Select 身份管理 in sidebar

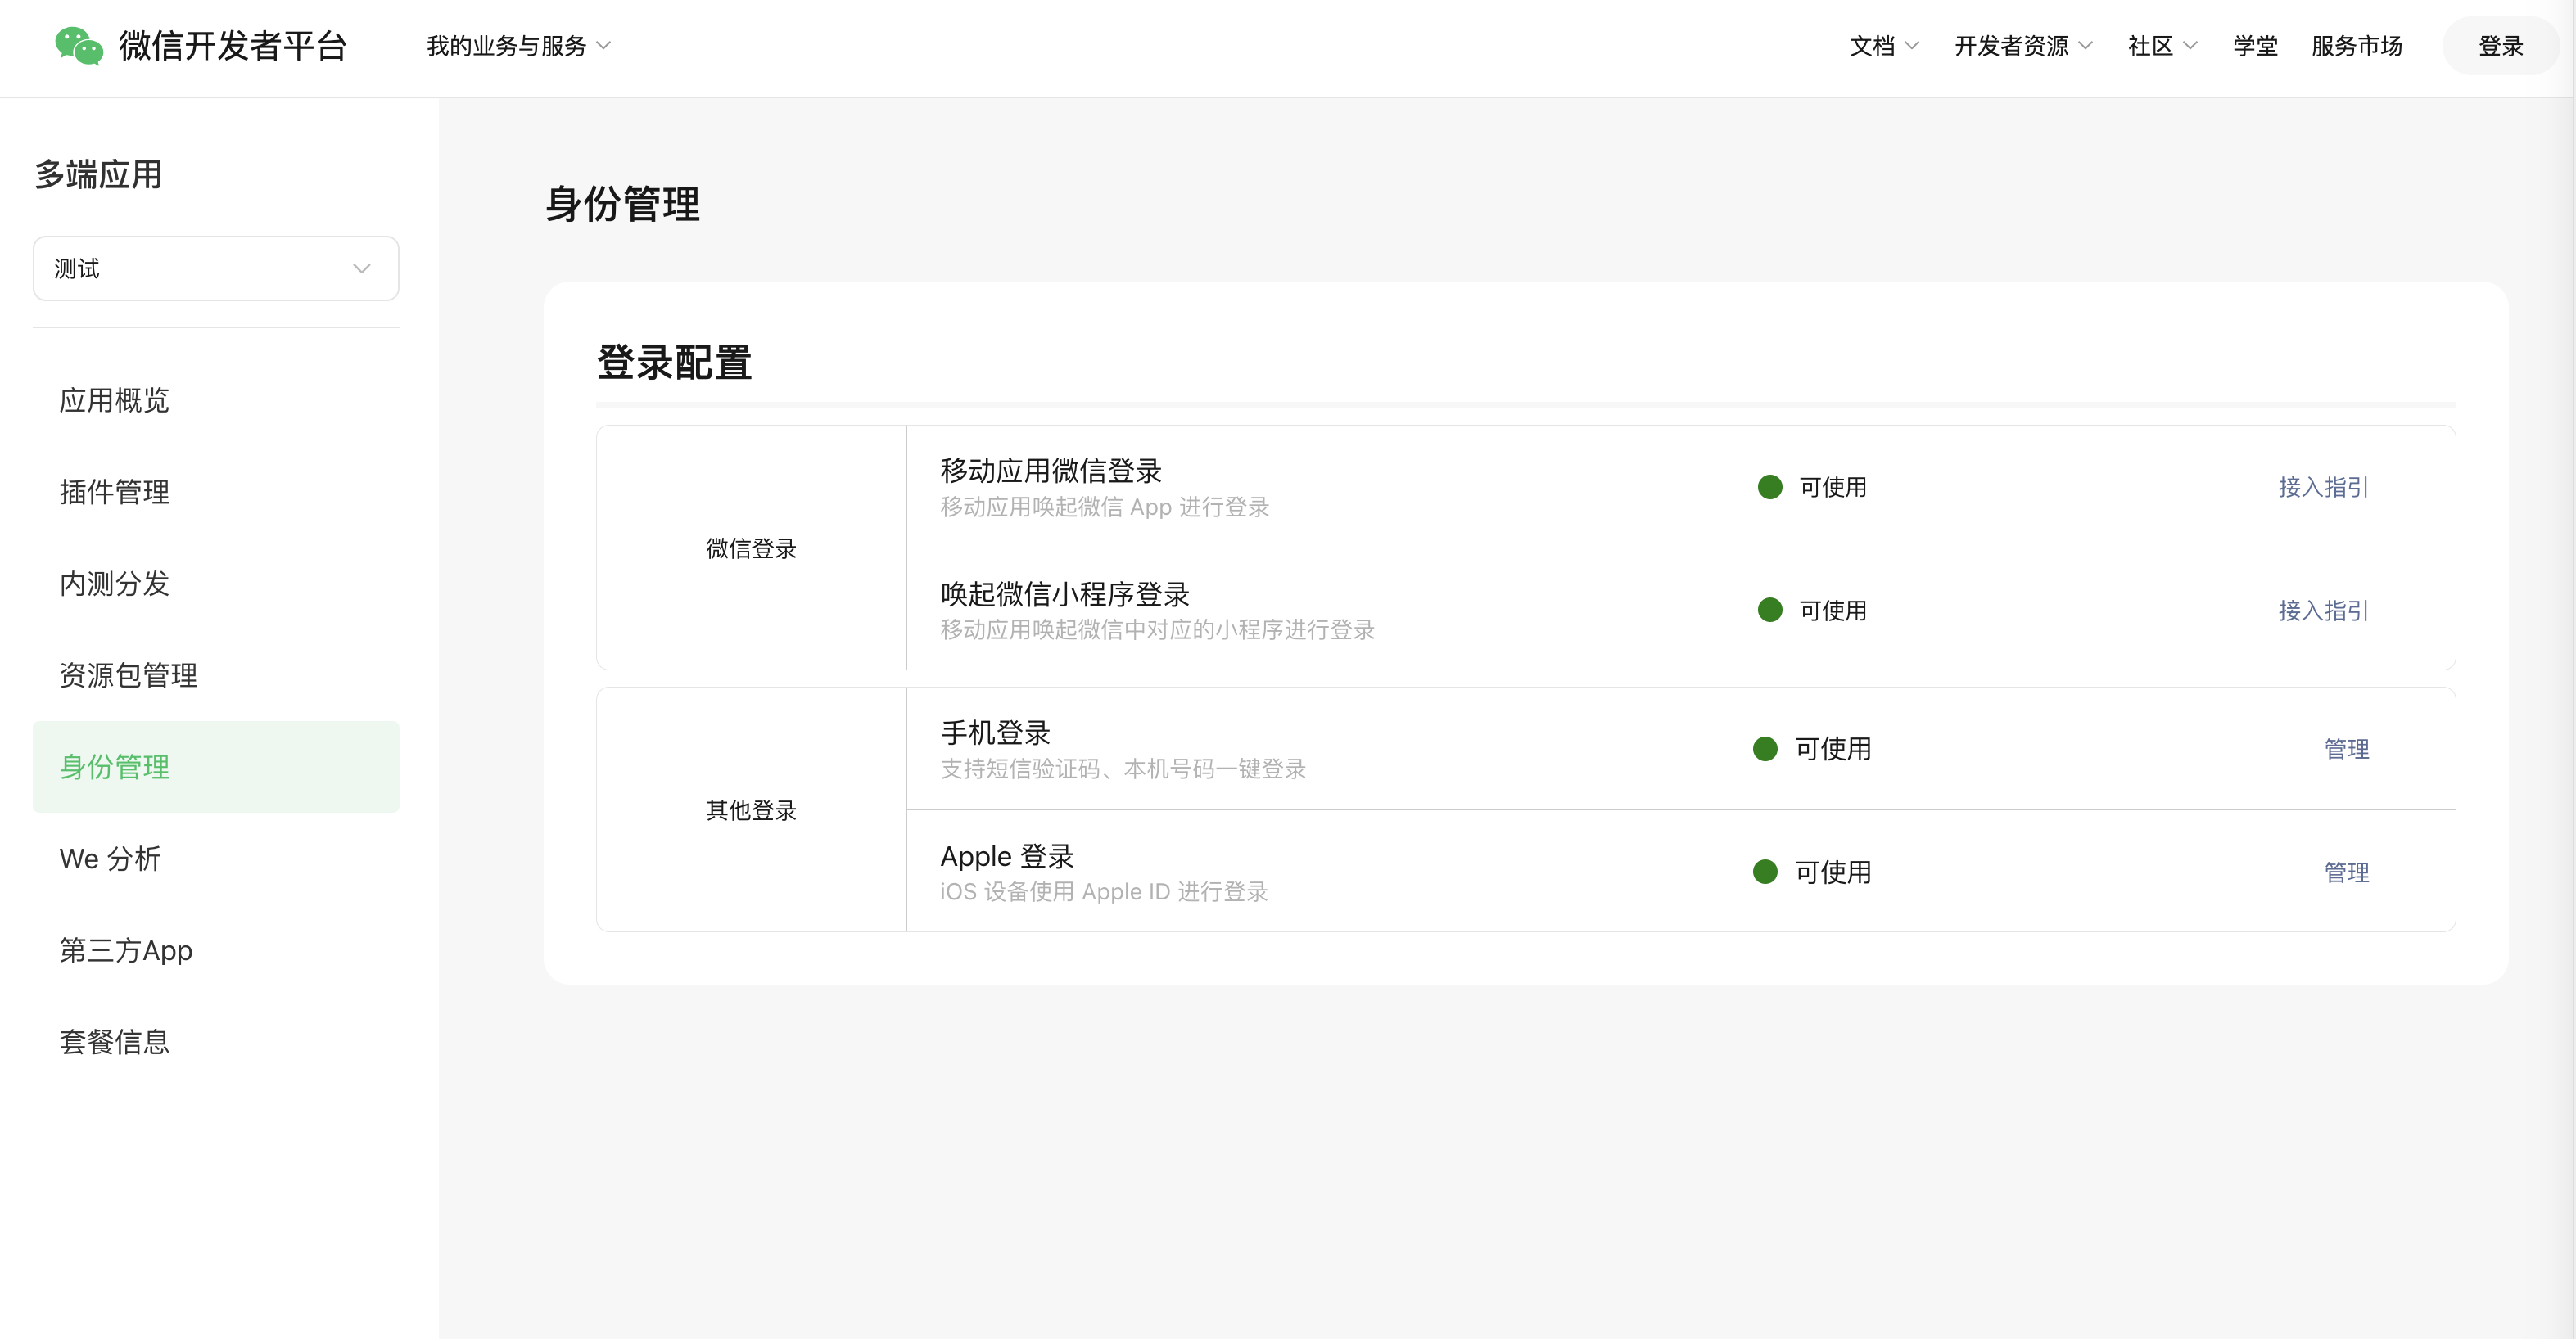pyautogui.click(x=216, y=766)
